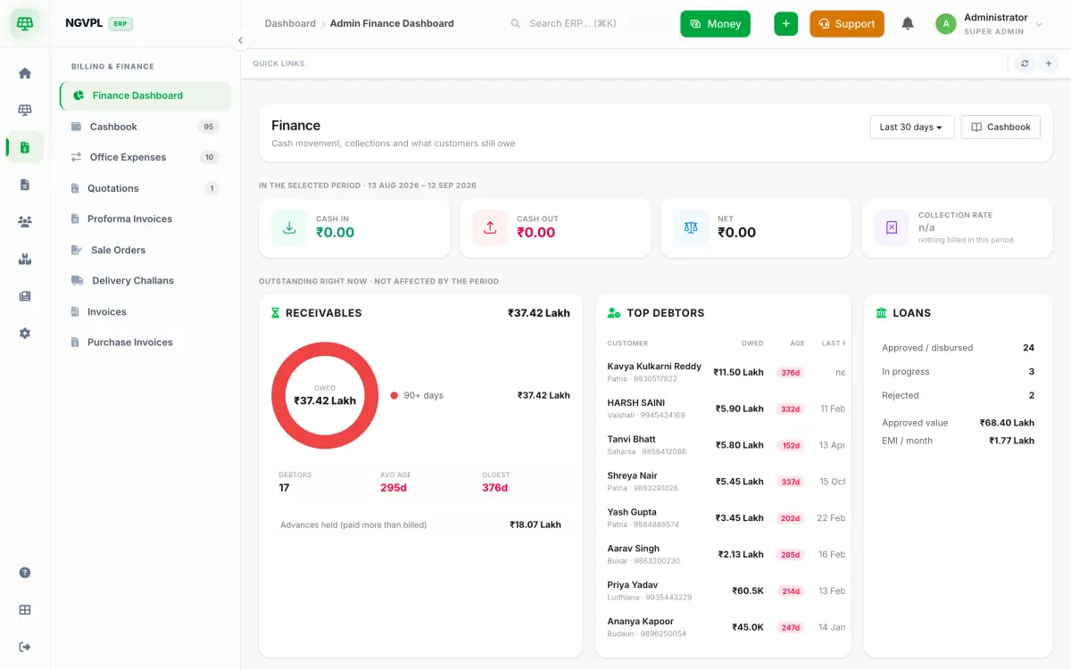This screenshot has height=669, width=1071.
Task: Click the Net balance scale icon
Action: click(x=691, y=227)
